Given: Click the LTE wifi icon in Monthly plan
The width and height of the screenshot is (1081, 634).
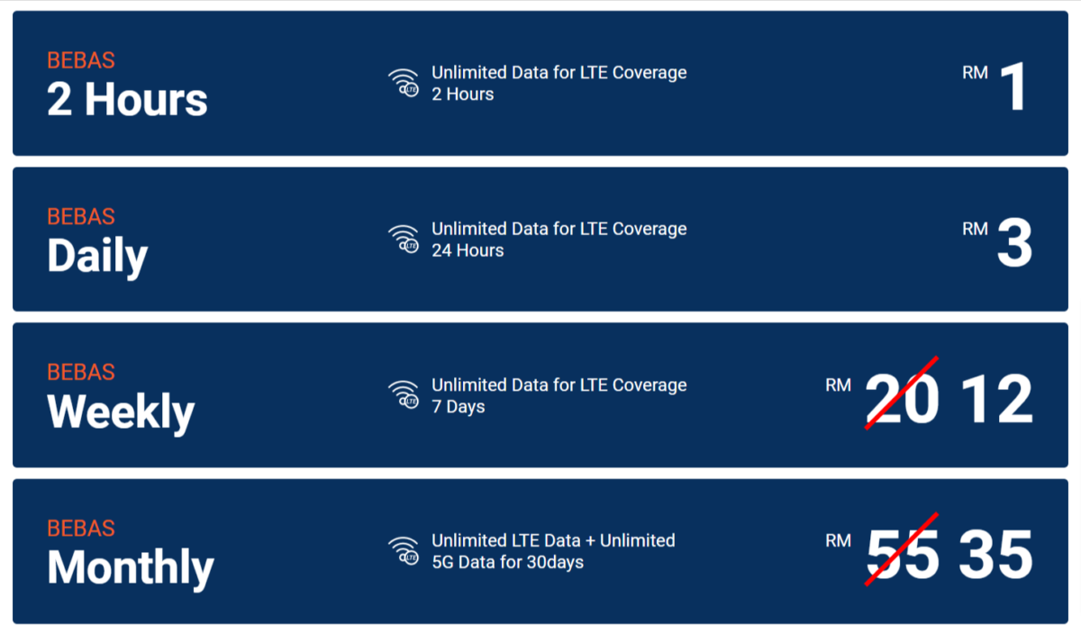Looking at the screenshot, I should [404, 551].
